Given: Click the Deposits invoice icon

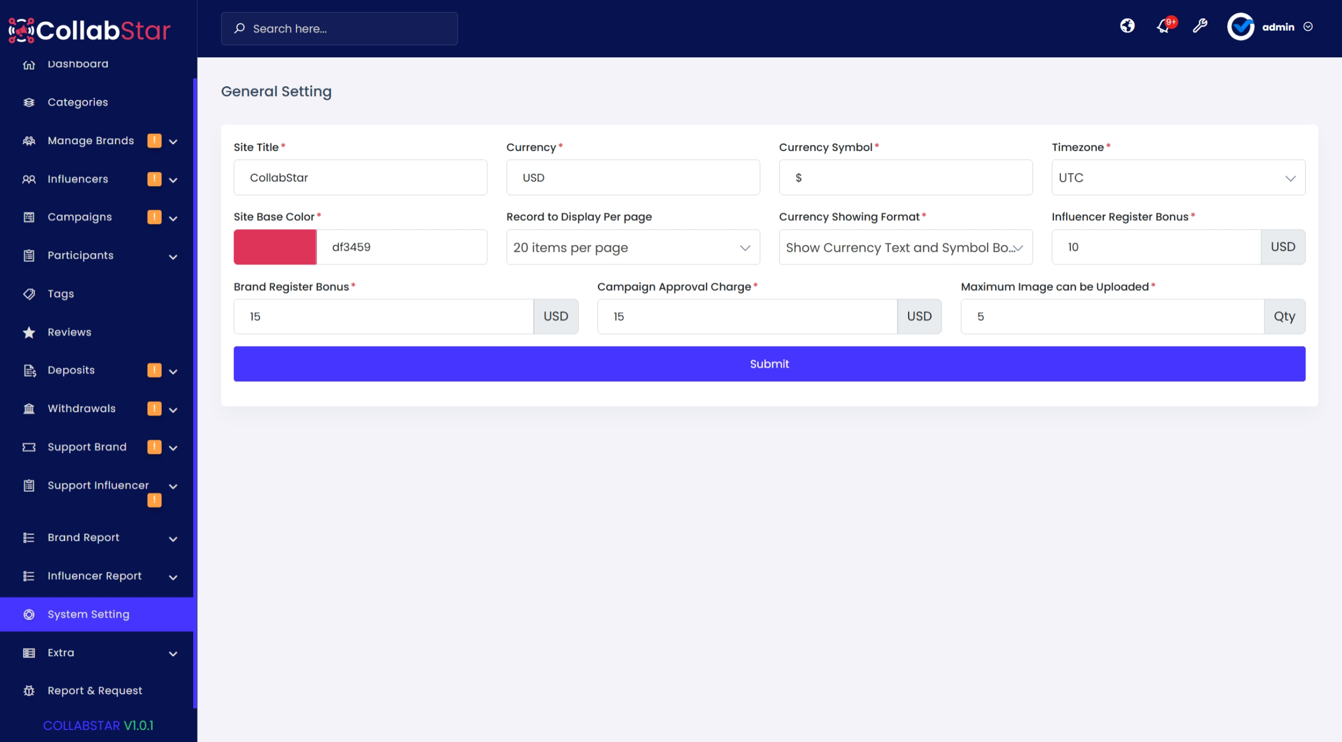Looking at the screenshot, I should click(x=29, y=370).
